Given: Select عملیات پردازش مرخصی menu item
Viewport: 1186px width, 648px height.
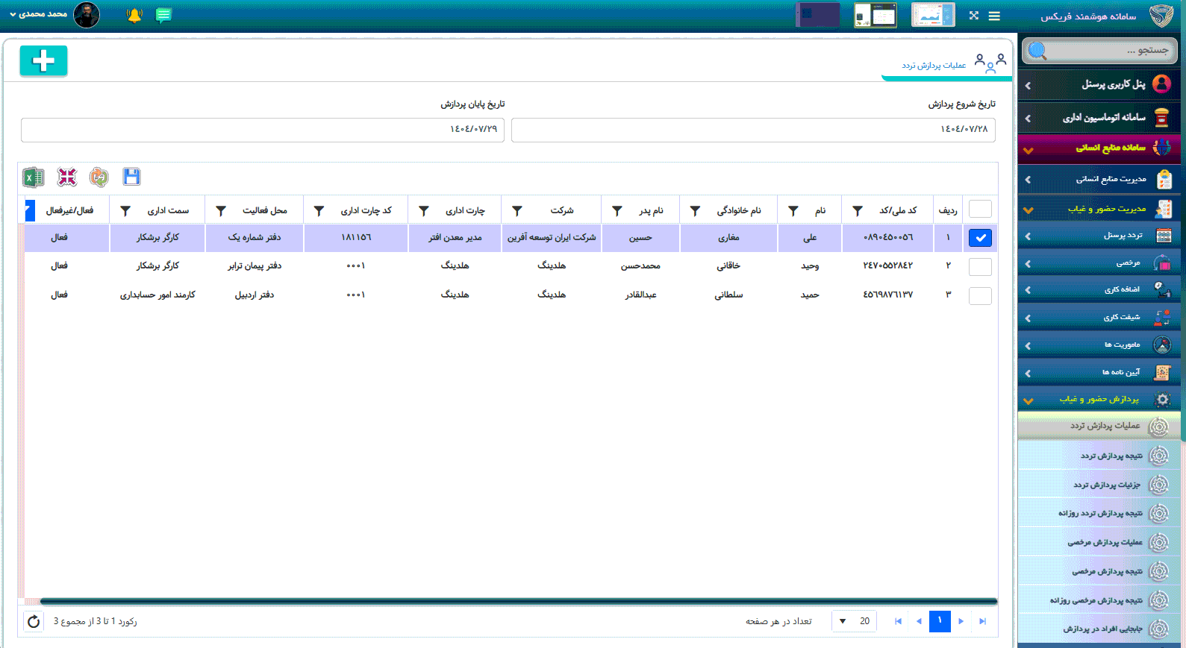Looking at the screenshot, I should coord(1105,542).
